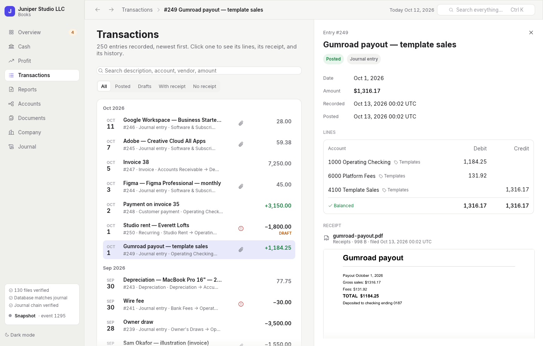Click the paperclip on Figma Professional row
The image size is (543, 346).
click(x=241, y=187)
